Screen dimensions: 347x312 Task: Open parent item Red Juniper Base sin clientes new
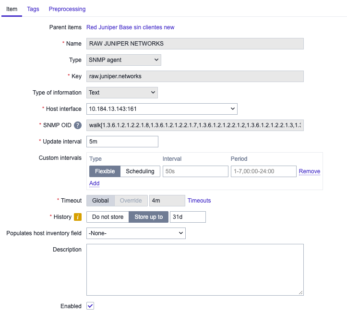(x=131, y=27)
